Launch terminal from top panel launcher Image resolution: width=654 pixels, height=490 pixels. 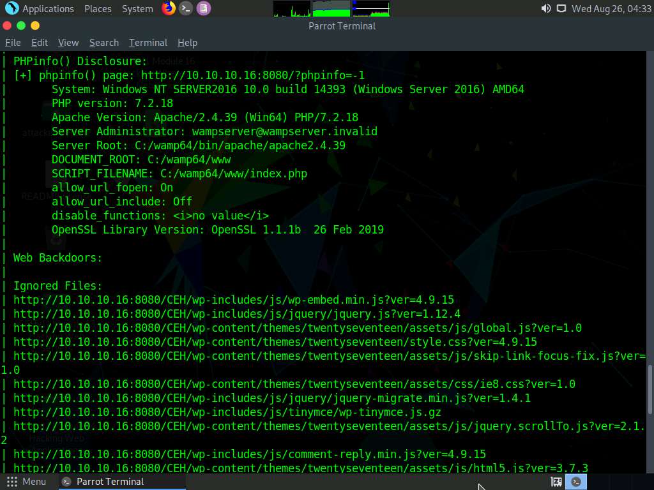tap(186, 8)
